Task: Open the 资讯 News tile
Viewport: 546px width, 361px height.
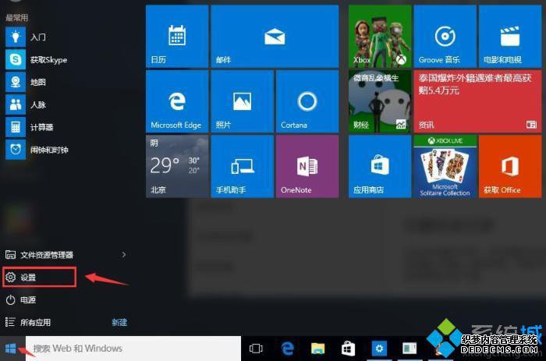Action: coord(477,101)
